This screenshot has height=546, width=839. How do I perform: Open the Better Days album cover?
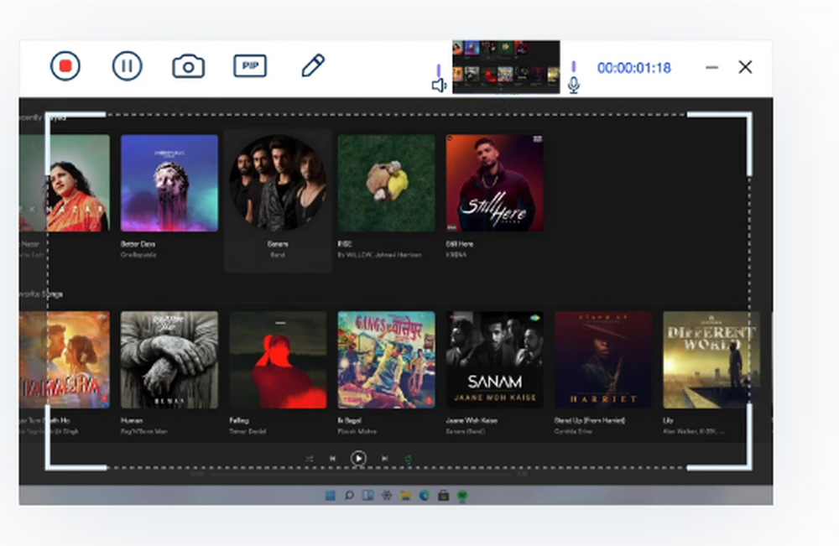coord(169,183)
